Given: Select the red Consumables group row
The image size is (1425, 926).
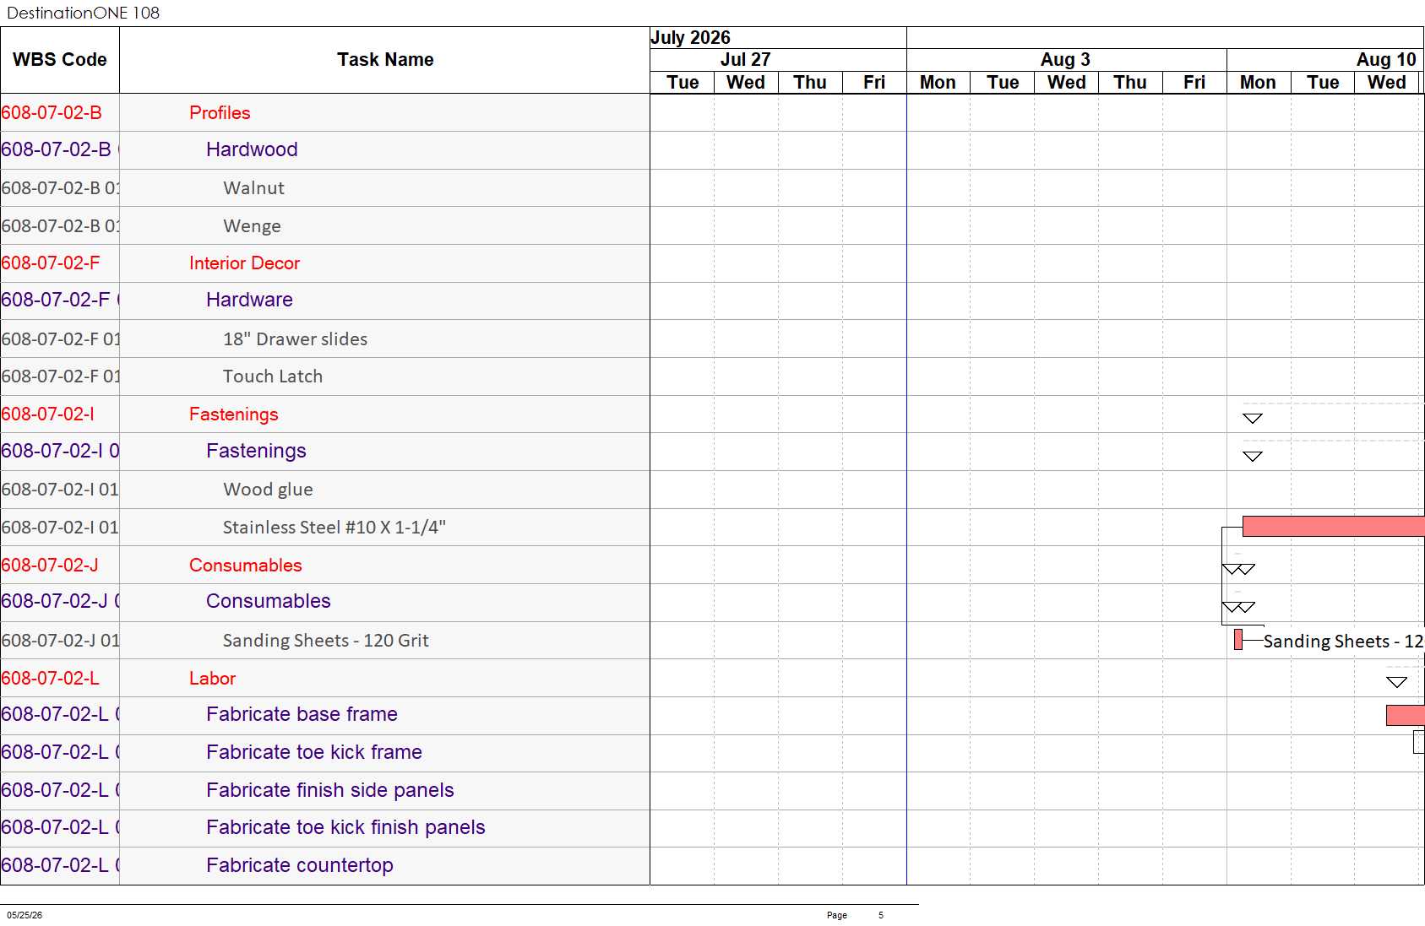Looking at the screenshot, I should click(x=325, y=566).
